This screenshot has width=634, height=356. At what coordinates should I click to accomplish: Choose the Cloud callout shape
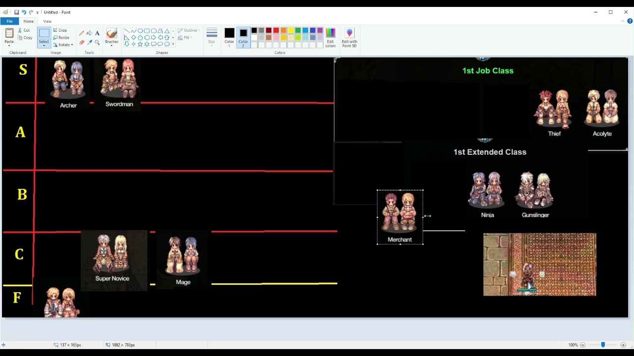tap(167, 44)
